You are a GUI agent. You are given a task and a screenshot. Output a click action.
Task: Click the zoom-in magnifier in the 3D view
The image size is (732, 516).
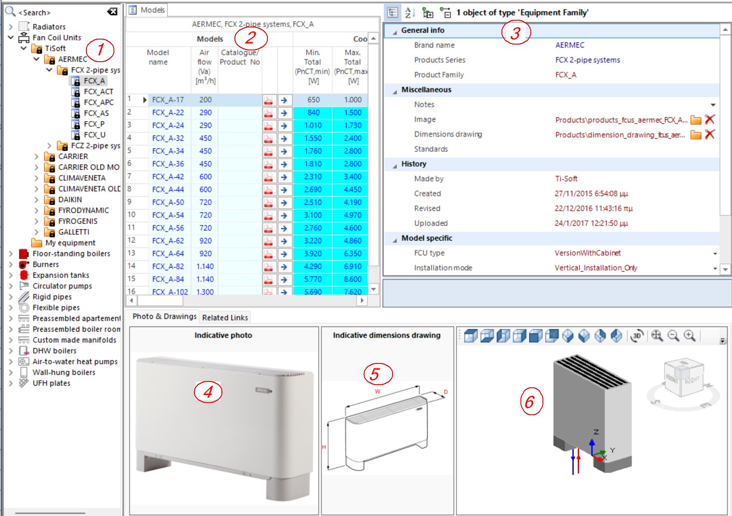(x=689, y=336)
